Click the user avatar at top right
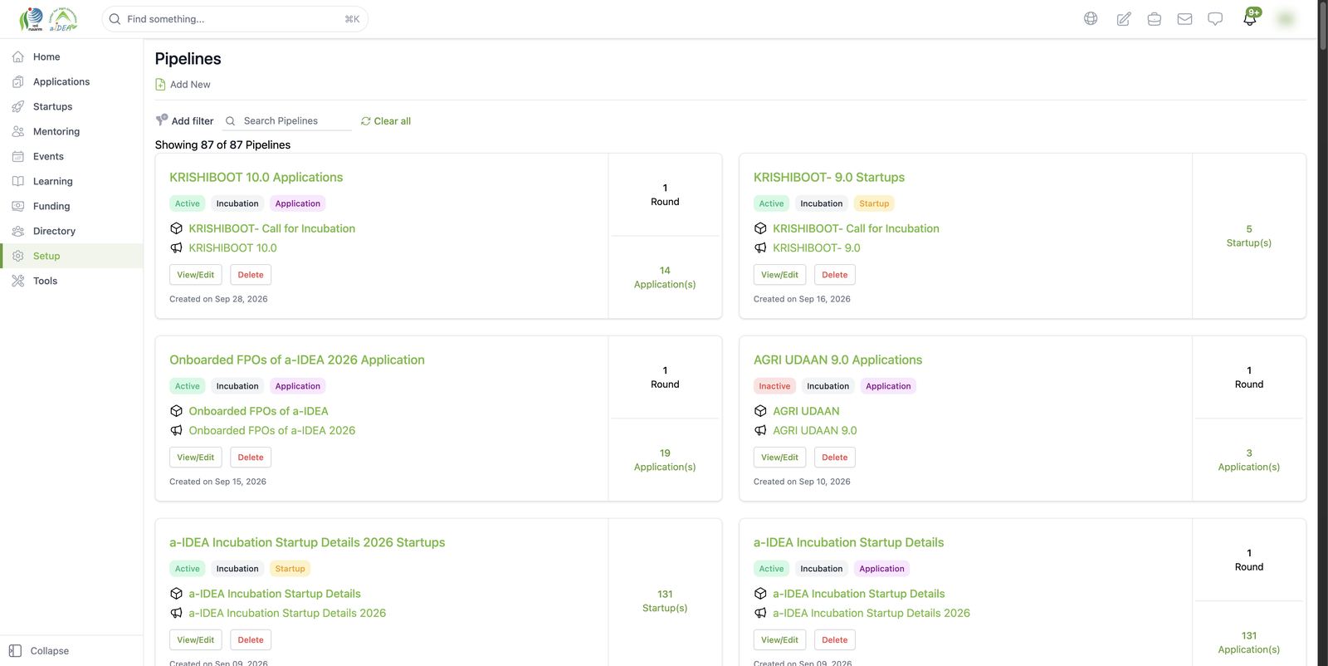The width and height of the screenshot is (1328, 666). (x=1286, y=18)
